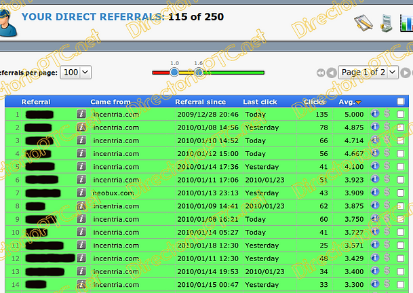
Task: Go to the first page arrow
Action: pyautogui.click(x=321, y=73)
